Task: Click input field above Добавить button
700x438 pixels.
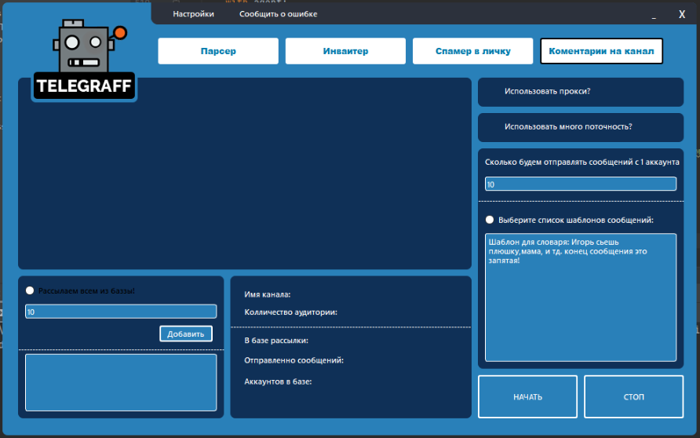Action: [121, 311]
